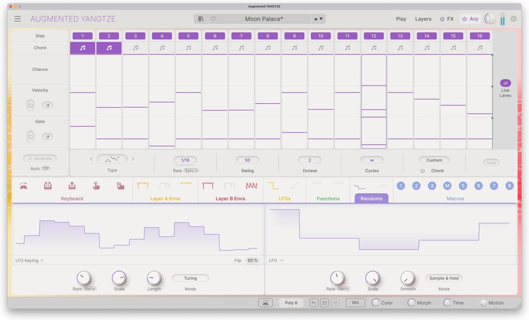Click the favorite heart icon next to preset name
Screen dimensions: 529x320
213,19
